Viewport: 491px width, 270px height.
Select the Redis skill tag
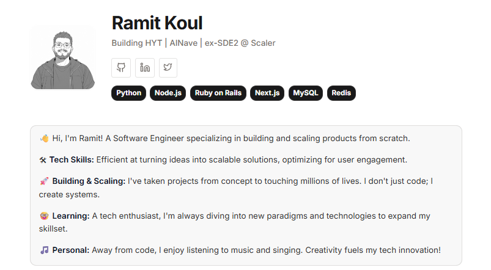pyautogui.click(x=341, y=93)
